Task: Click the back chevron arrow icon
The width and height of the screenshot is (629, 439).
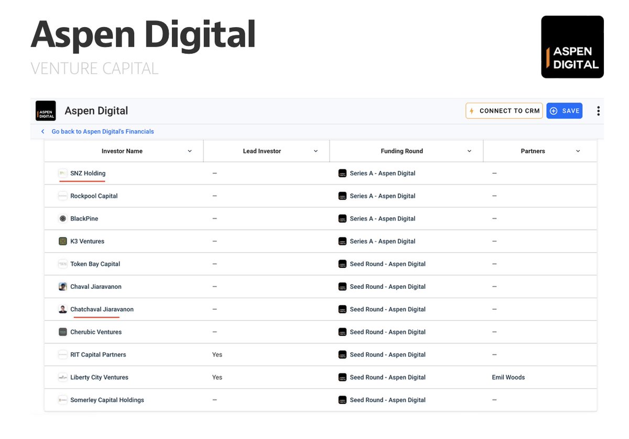Action: click(x=43, y=132)
